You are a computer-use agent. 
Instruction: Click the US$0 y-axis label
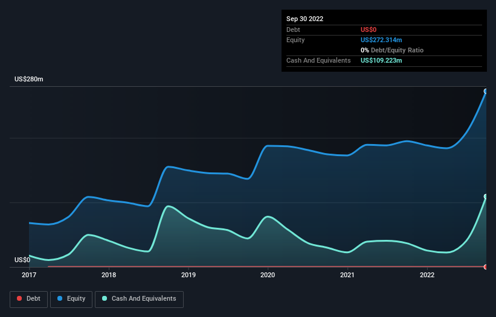pos(22,260)
